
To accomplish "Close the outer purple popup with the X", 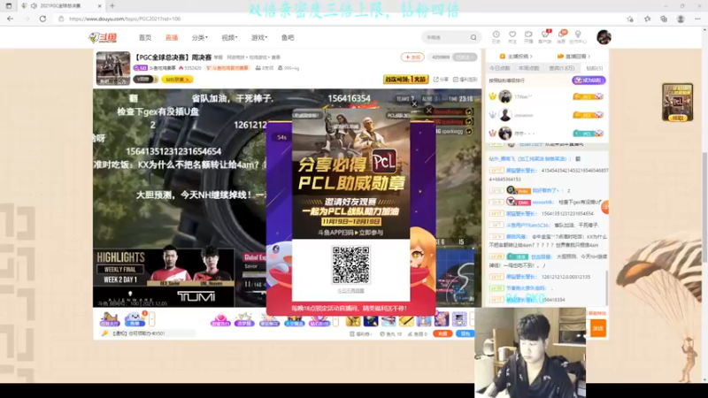I will pos(429,110).
